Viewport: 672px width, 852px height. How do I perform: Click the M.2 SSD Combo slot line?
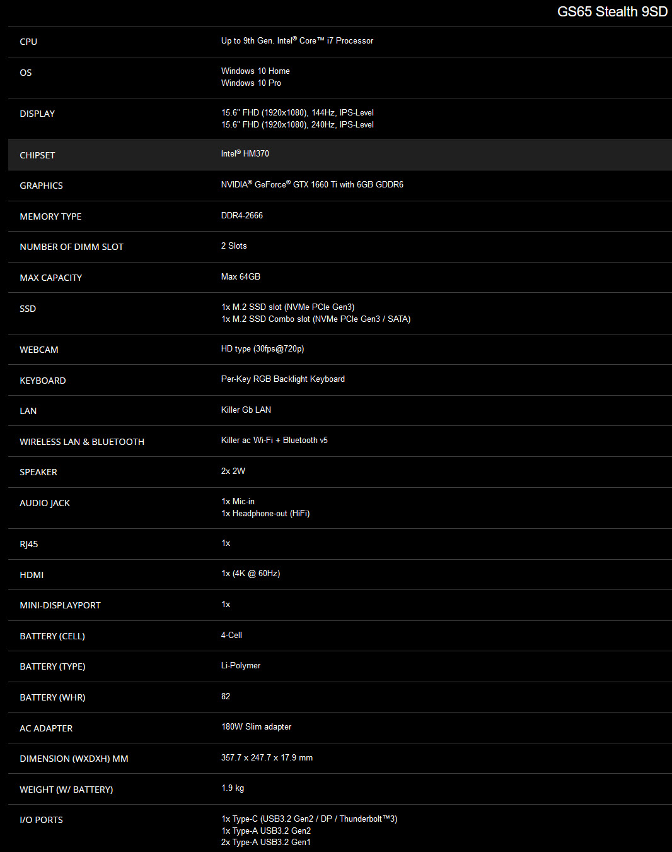pos(315,319)
